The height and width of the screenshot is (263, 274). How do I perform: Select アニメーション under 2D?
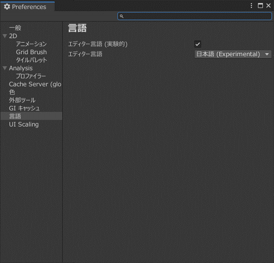[x=31, y=44]
